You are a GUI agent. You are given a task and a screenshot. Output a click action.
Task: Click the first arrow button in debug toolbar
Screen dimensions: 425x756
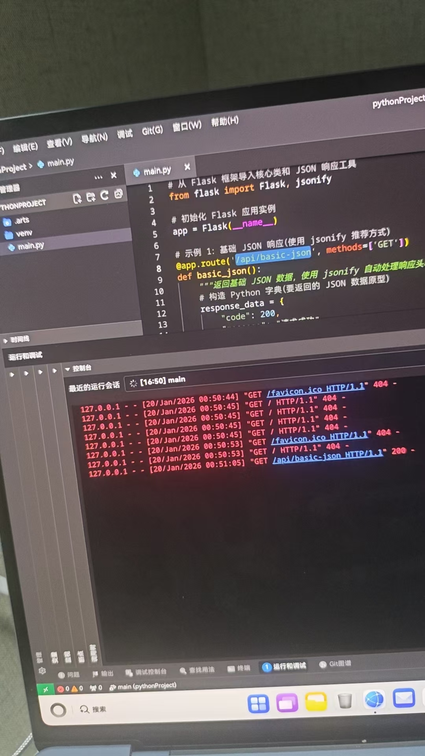[12, 374]
